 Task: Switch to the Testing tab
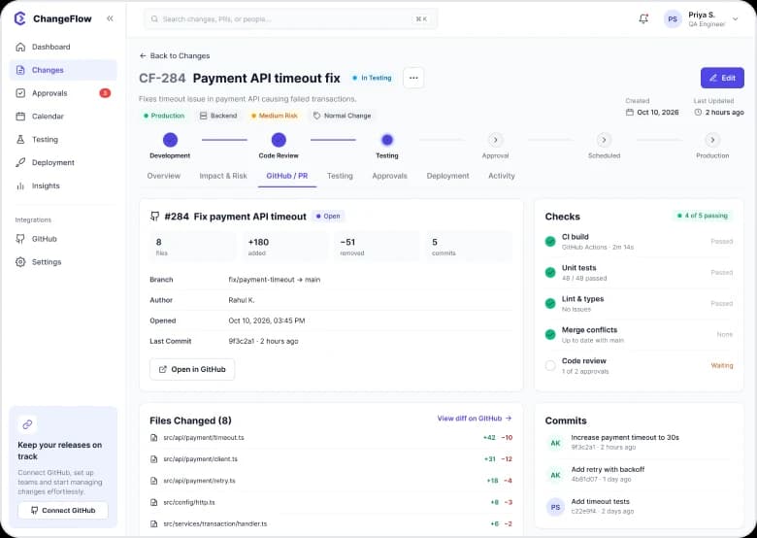tap(340, 176)
